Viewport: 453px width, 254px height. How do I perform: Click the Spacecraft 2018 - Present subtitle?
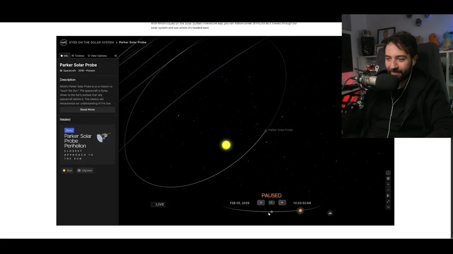pyautogui.click(x=78, y=71)
